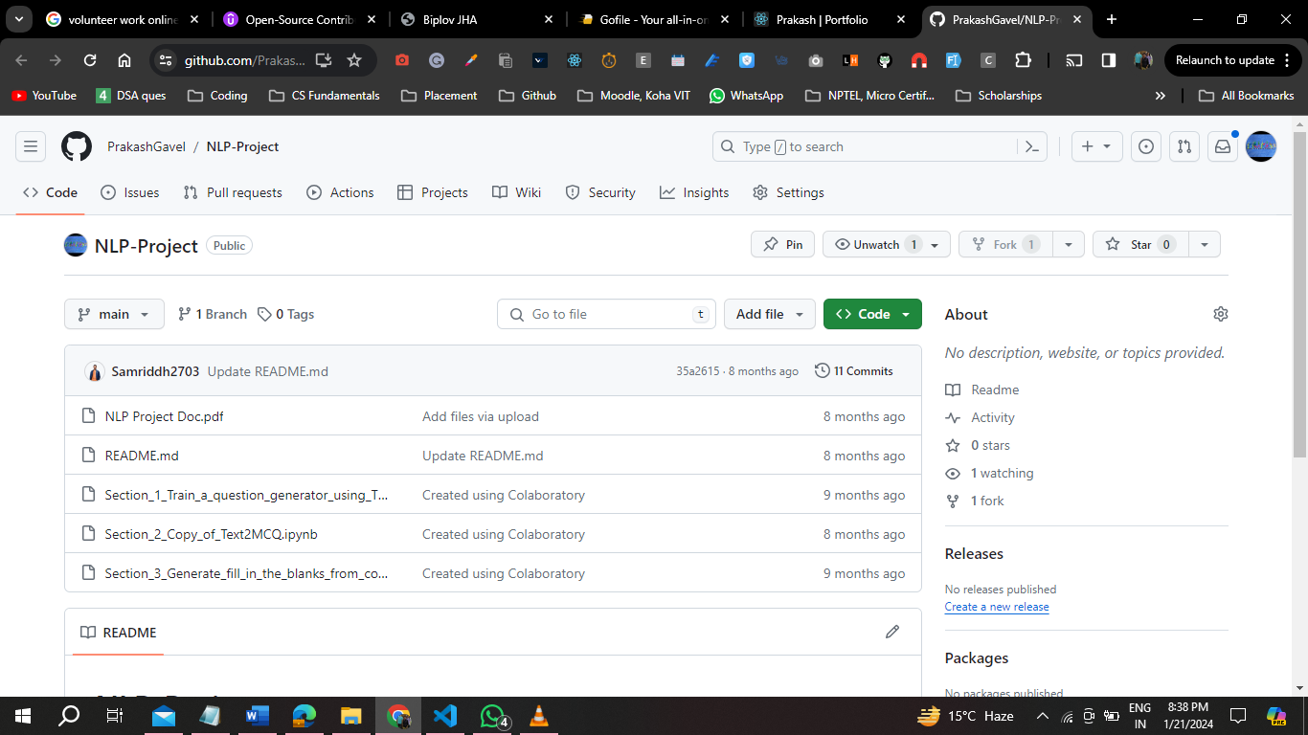Switch to the Insights tab

point(694,192)
